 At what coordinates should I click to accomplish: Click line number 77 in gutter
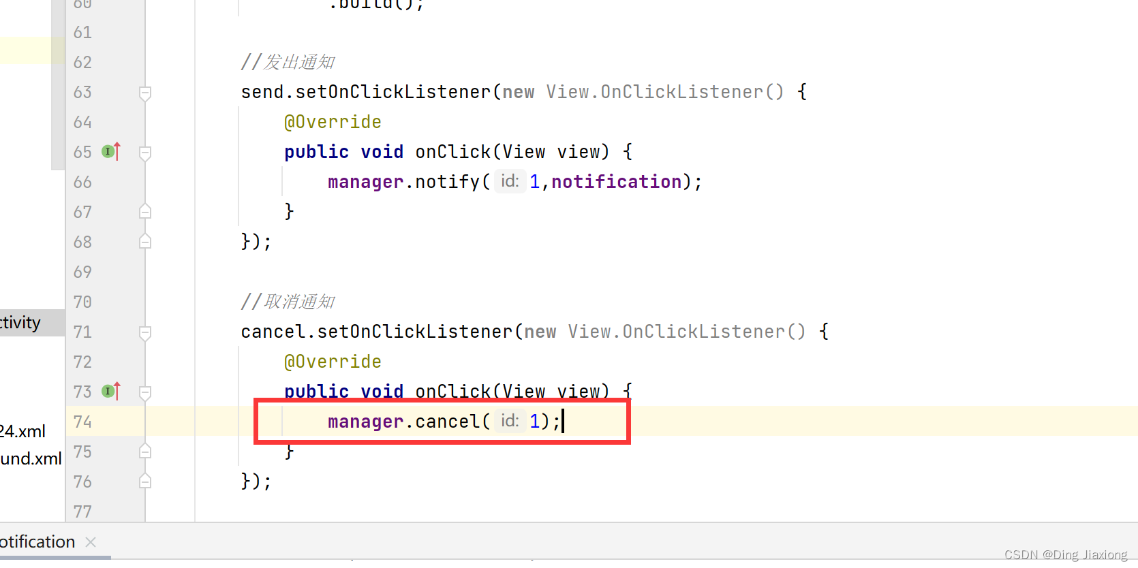(x=82, y=511)
